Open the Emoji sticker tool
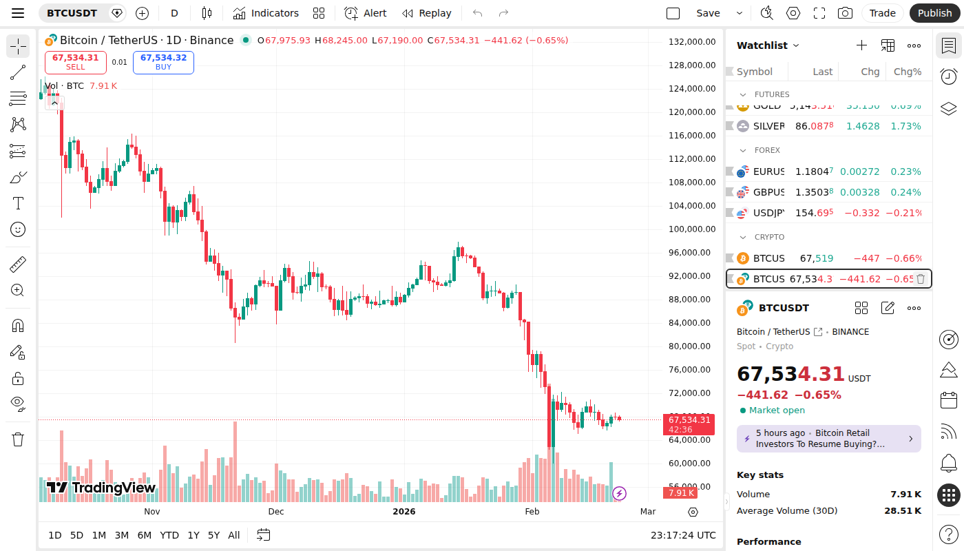 click(17, 229)
